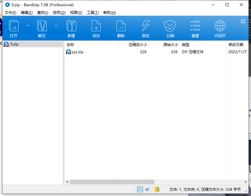The height and width of the screenshot is (196, 251).
Task: Open the 文件(F) menu
Action: click(x=11, y=13)
